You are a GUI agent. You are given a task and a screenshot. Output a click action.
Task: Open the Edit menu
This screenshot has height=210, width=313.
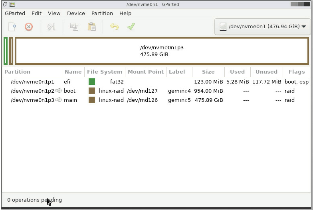[37, 14]
